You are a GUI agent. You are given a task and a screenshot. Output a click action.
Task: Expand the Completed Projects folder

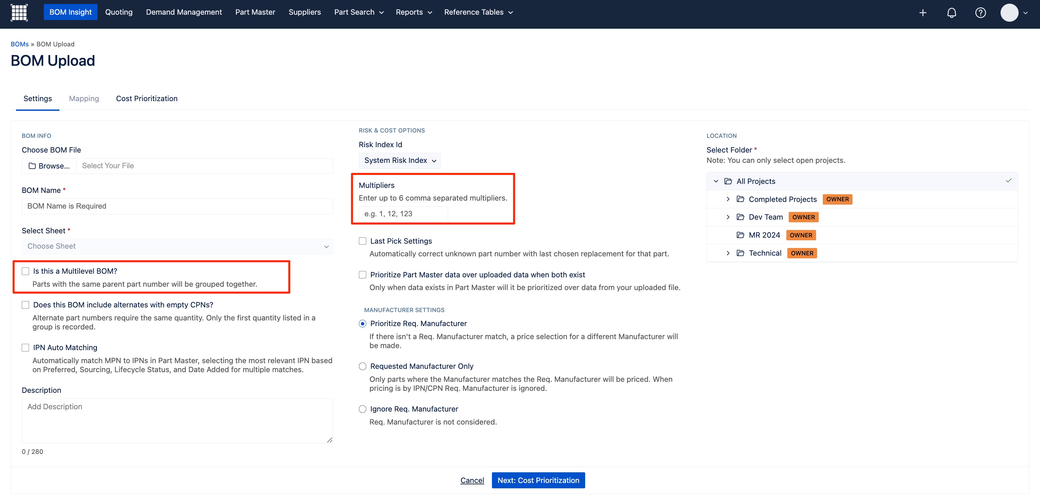click(x=728, y=199)
